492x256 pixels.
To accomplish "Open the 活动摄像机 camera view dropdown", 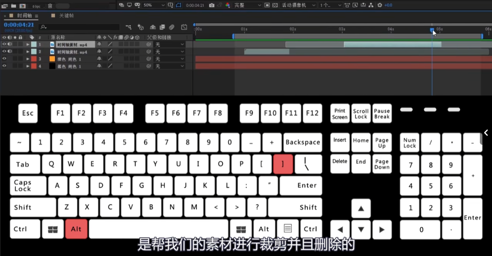I will pos(298,5).
